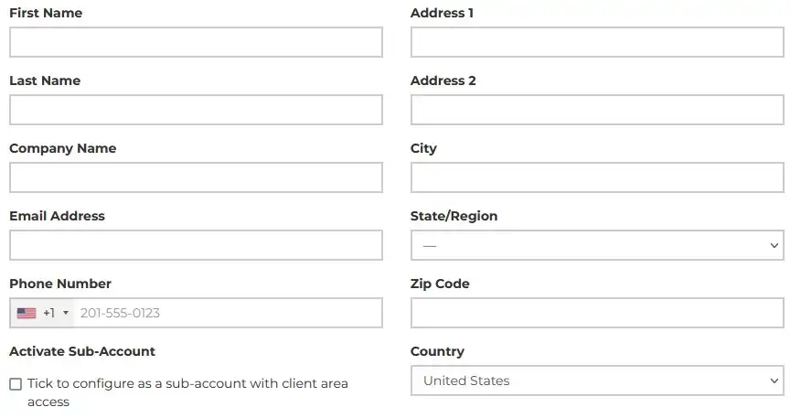Viewport: 790px width, 418px height.
Task: Click the Phone Number label
Action: coord(60,284)
